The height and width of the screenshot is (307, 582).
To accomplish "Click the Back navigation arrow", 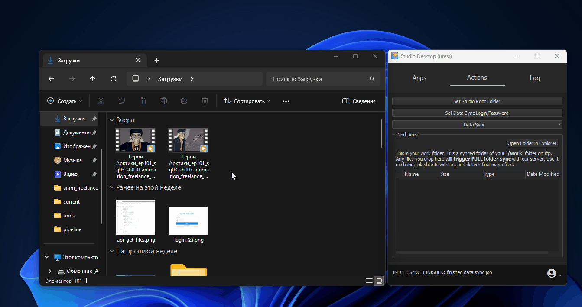I will [x=51, y=79].
